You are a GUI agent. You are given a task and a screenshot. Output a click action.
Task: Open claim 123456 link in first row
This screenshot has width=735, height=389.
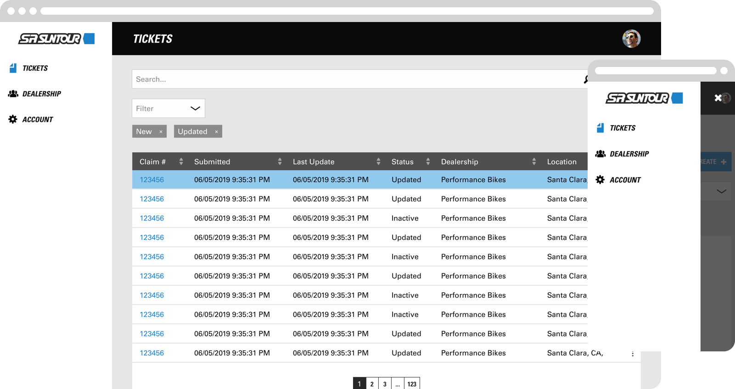click(151, 180)
